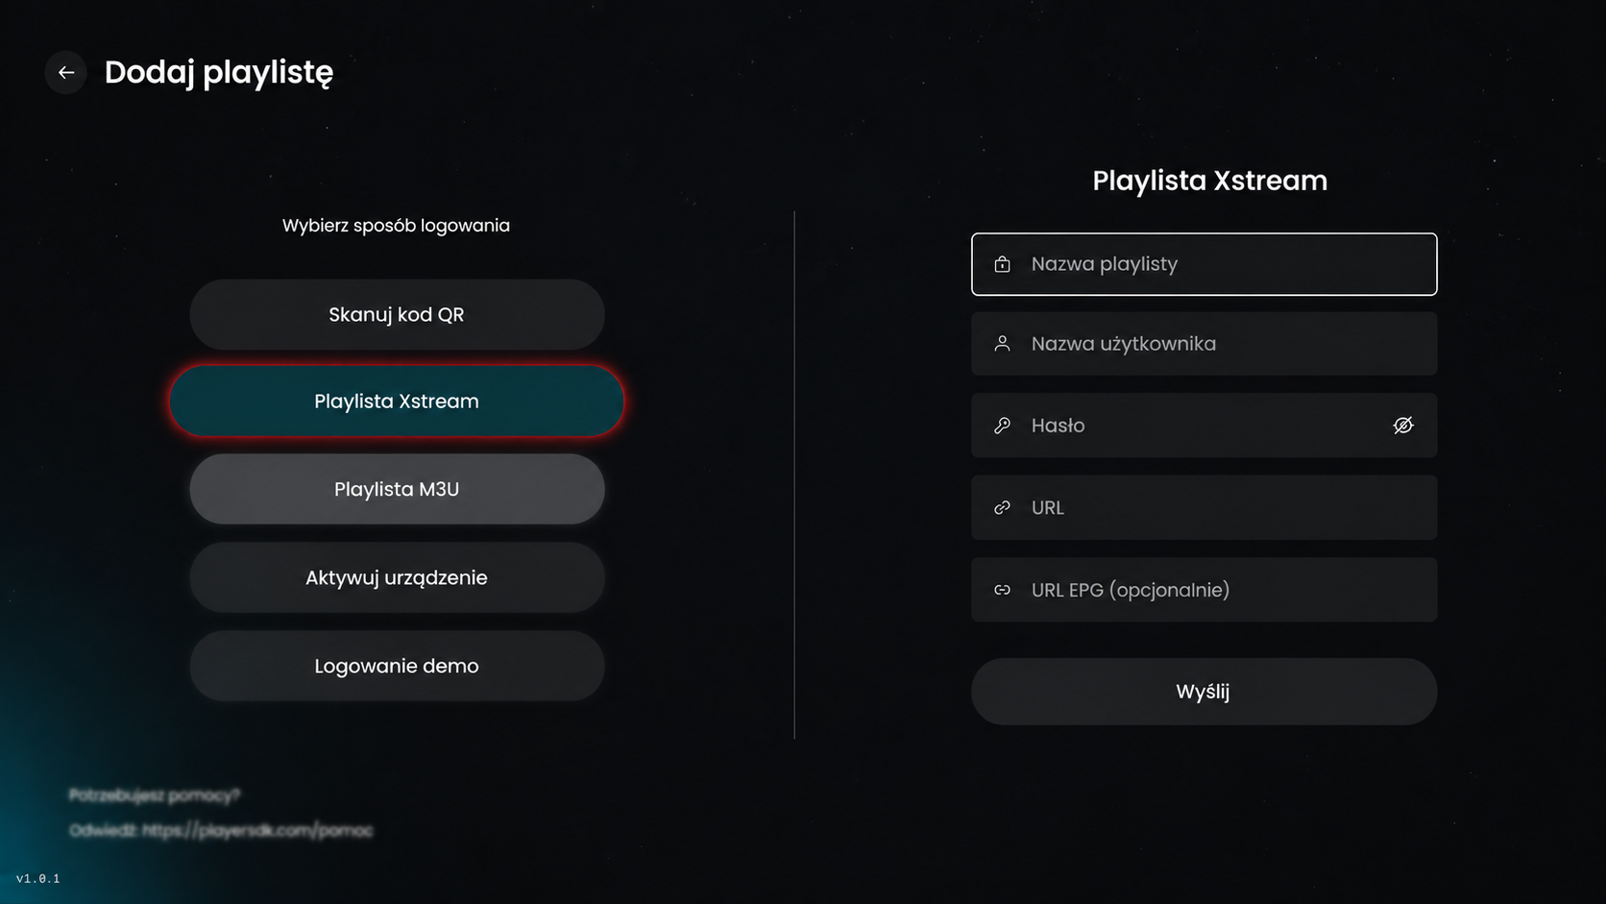Viewport: 1606px width, 904px height.
Task: Choose the Playlista M3U option
Action: click(x=397, y=489)
